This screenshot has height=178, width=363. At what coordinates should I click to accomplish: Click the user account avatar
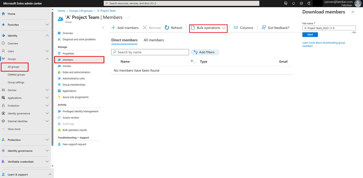(357, 3)
